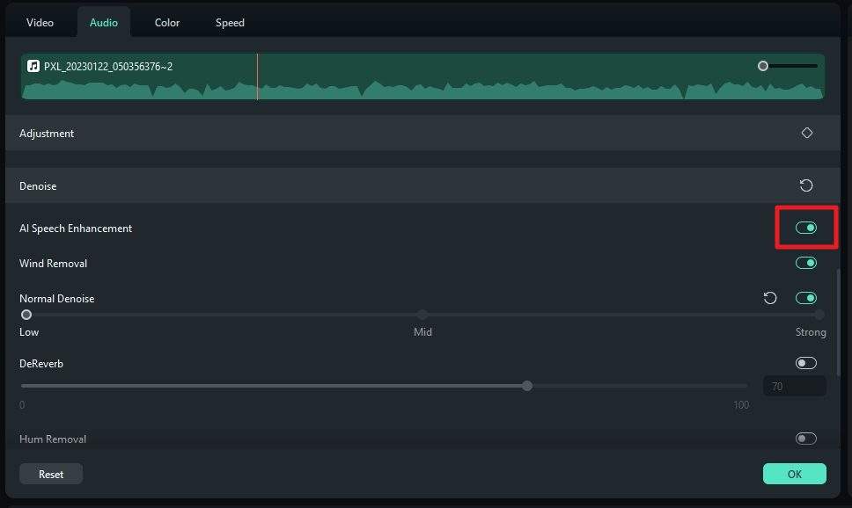Image resolution: width=852 pixels, height=508 pixels.
Task: Click the DeReverb slider handle
Action: tap(527, 386)
